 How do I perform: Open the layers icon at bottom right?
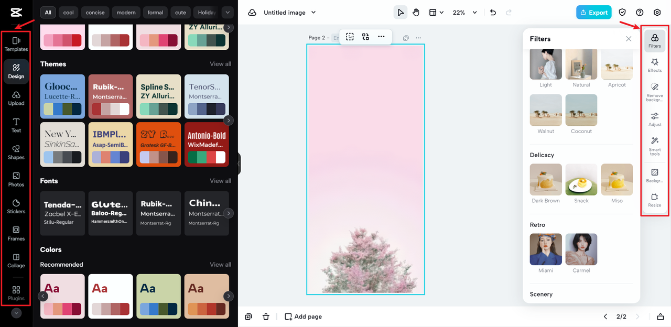661,317
